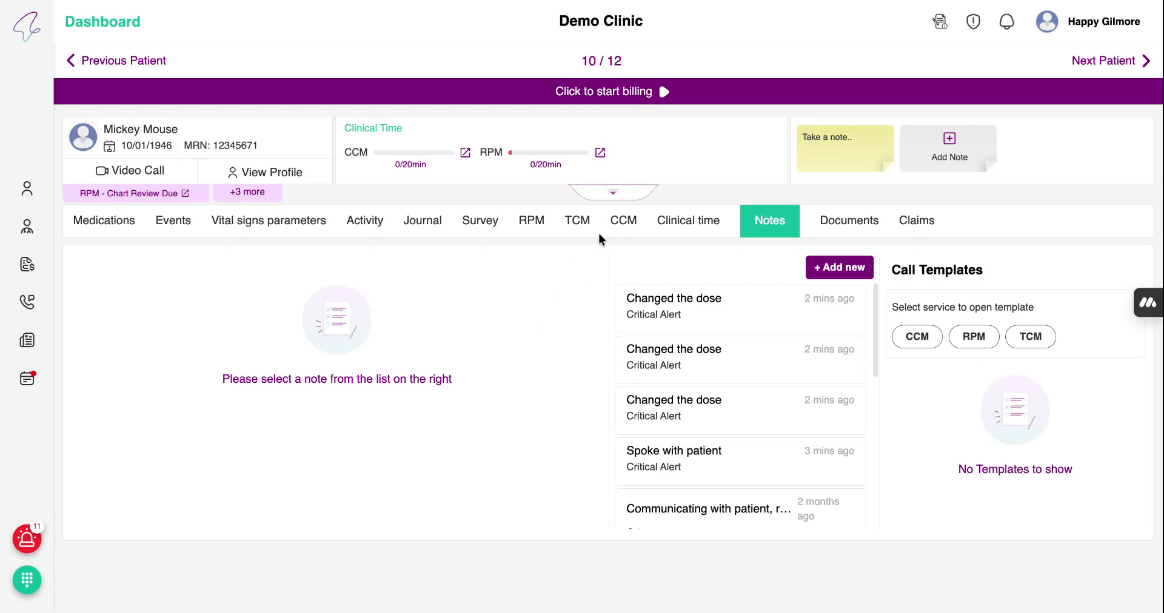Open CCM external link icon in Clinical Time

coord(465,153)
